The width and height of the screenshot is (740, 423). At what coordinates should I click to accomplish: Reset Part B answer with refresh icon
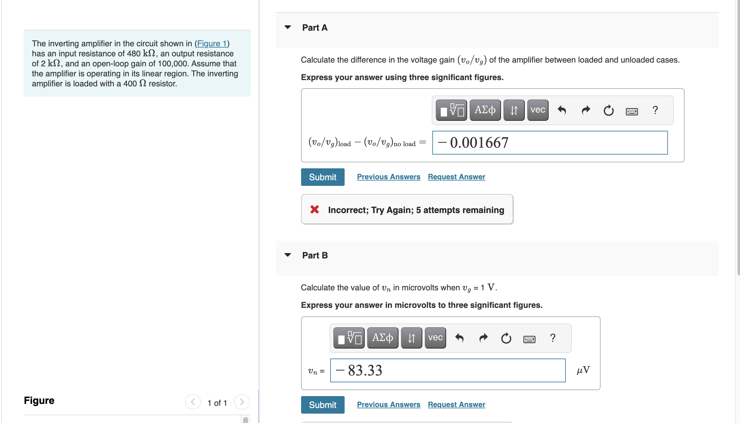(506, 338)
